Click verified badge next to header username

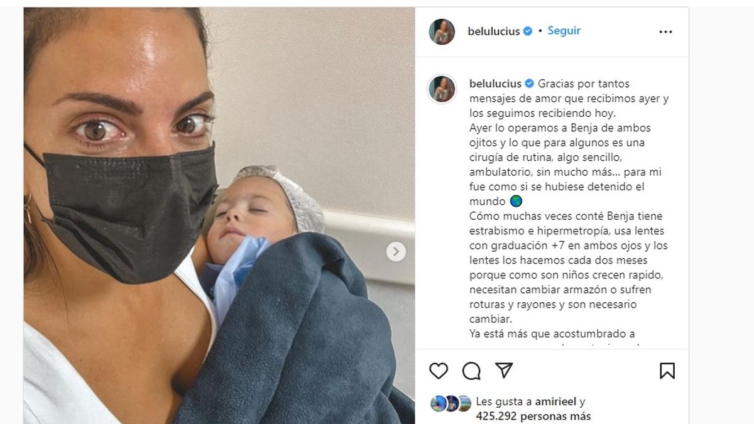tap(528, 31)
